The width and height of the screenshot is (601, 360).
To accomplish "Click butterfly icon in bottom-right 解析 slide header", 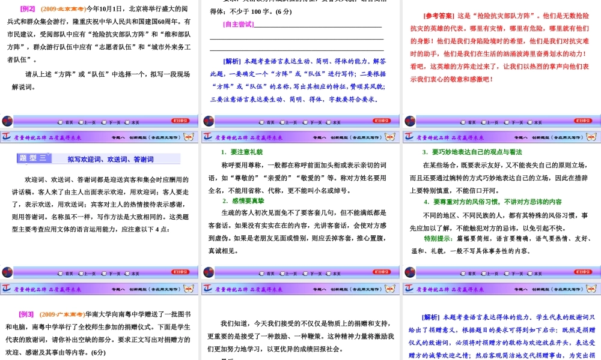I will click(x=591, y=289).
